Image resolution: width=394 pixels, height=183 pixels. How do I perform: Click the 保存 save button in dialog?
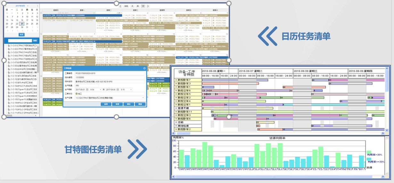(128, 104)
